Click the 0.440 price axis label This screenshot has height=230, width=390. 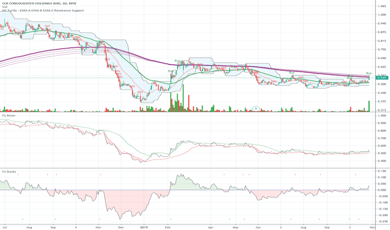click(x=382, y=93)
